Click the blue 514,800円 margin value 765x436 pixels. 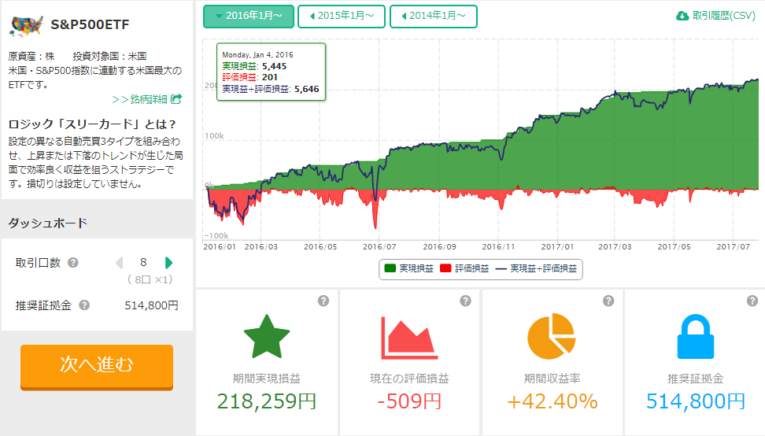click(695, 401)
